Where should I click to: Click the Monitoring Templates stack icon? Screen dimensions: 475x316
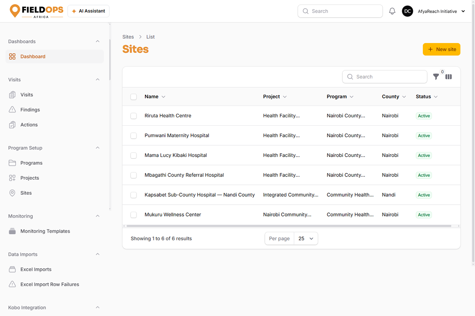(x=12, y=231)
